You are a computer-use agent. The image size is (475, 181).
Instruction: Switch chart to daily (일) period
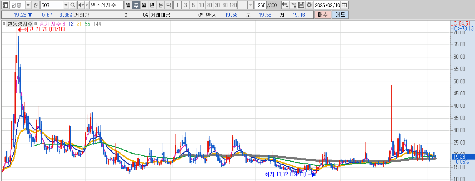point(128,5)
